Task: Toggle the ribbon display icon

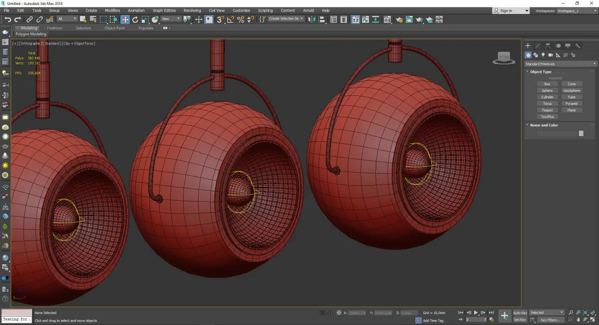Action: 355,19
